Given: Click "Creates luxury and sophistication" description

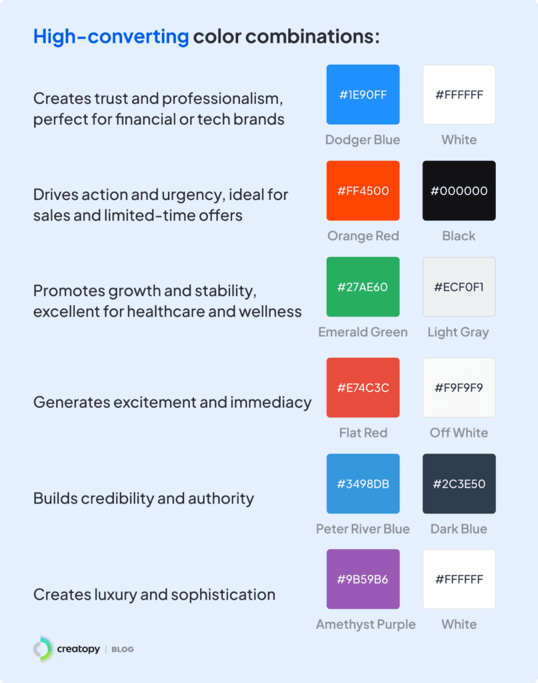Looking at the screenshot, I should 154,594.
